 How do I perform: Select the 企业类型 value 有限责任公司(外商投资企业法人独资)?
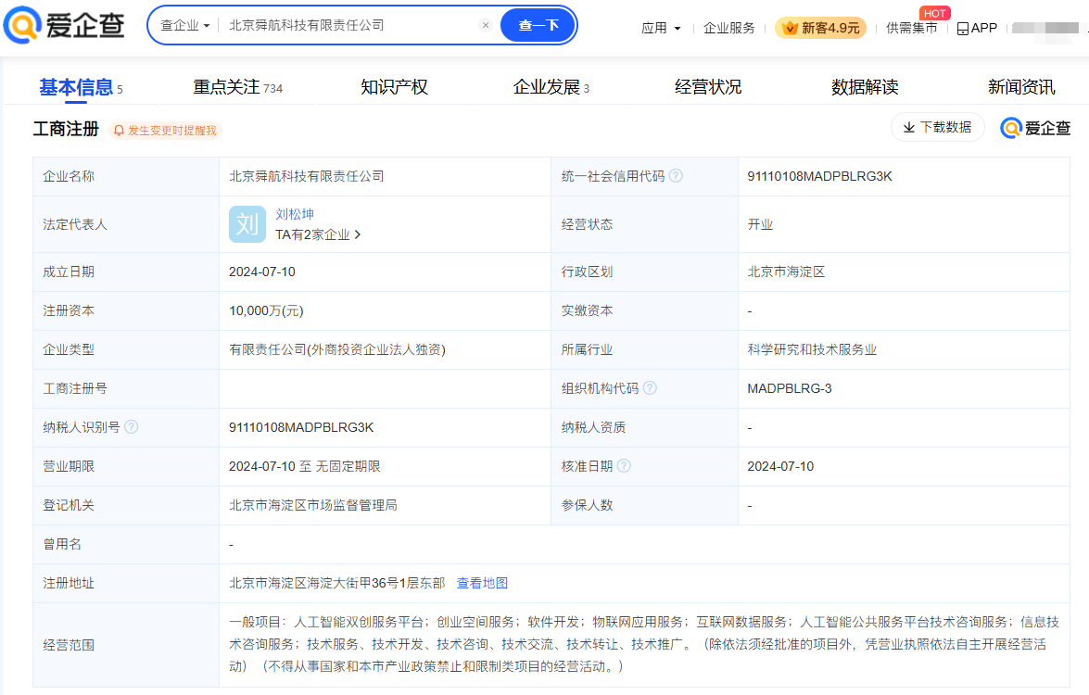pos(336,349)
